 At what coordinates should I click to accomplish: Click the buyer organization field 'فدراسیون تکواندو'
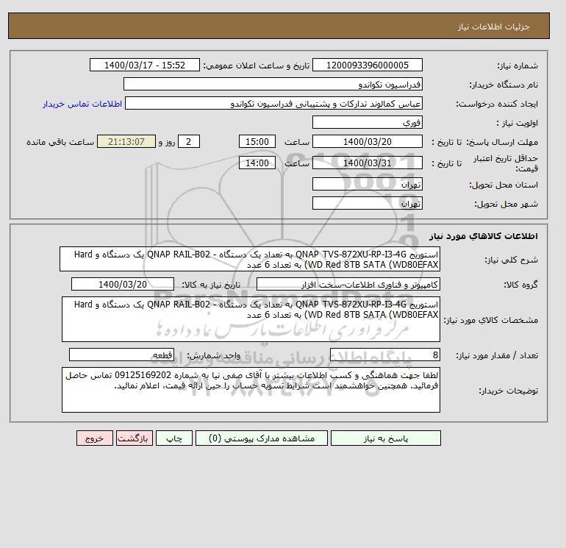[273, 84]
